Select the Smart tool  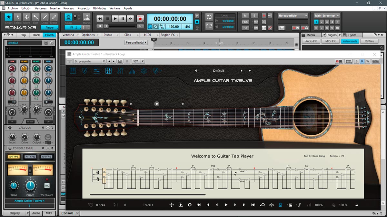[9, 17]
